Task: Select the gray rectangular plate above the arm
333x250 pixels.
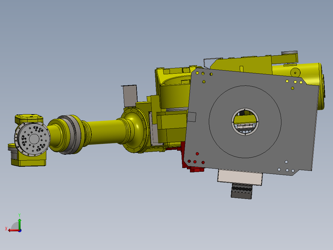Action: coord(130,96)
